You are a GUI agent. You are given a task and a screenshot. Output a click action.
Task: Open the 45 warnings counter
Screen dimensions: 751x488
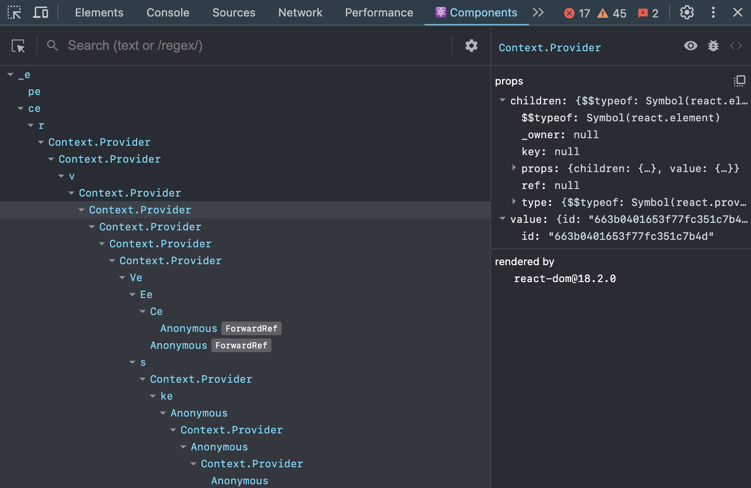(612, 13)
